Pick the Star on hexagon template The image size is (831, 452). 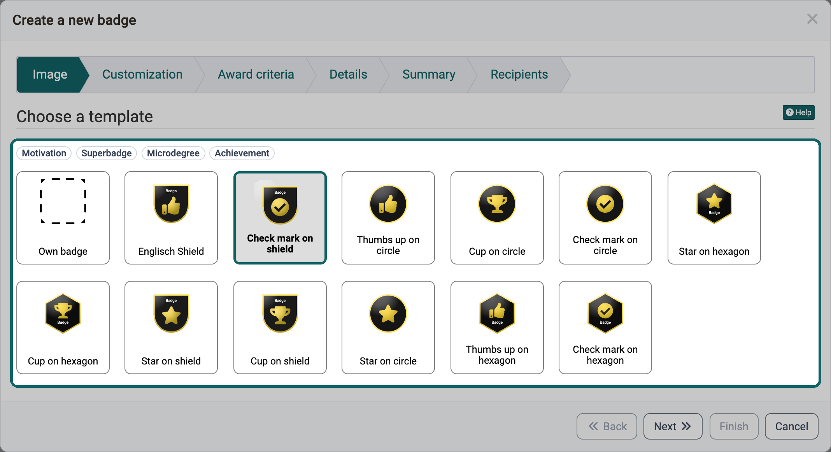[714, 218]
